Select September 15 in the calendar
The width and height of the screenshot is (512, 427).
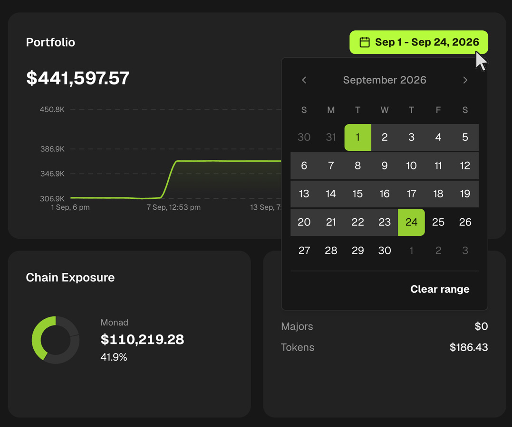pyautogui.click(x=357, y=194)
